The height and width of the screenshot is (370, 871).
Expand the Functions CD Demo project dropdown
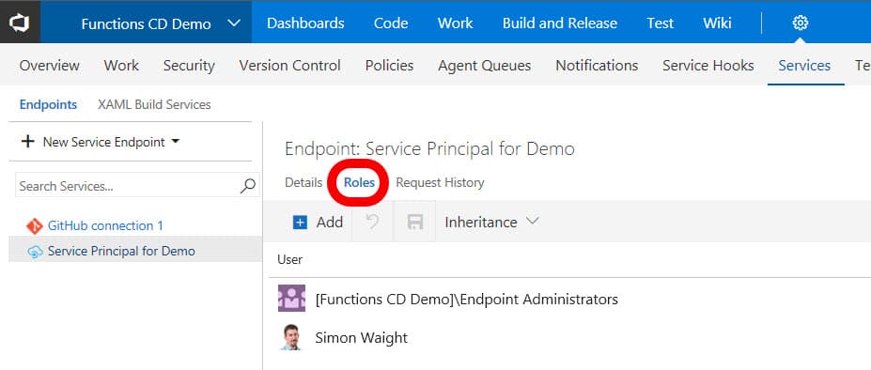coord(234,23)
